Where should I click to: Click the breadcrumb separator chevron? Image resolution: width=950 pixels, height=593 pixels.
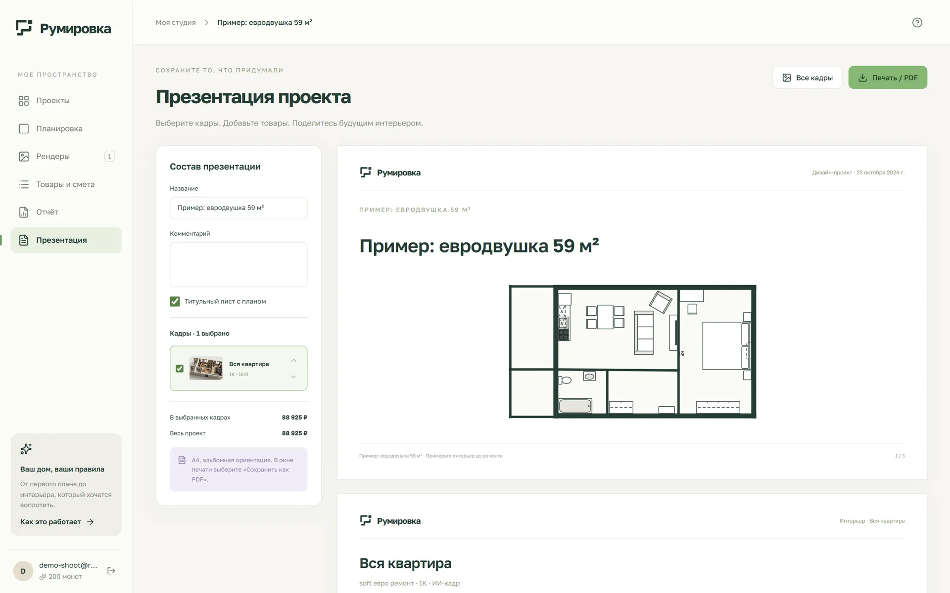206,23
